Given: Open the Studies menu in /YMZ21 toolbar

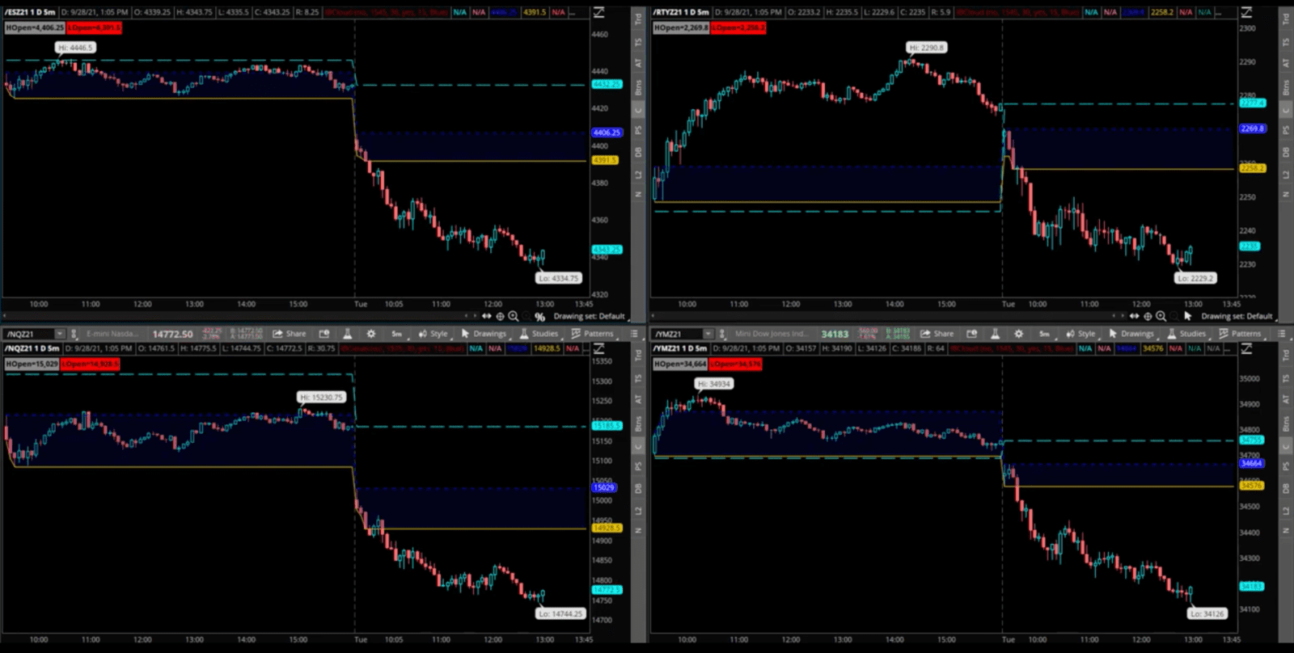Looking at the screenshot, I should point(1186,334).
